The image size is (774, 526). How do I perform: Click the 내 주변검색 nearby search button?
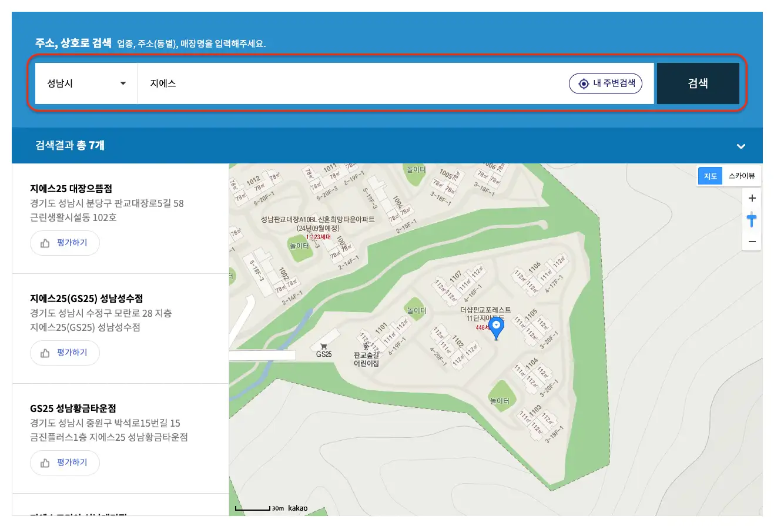tap(605, 83)
